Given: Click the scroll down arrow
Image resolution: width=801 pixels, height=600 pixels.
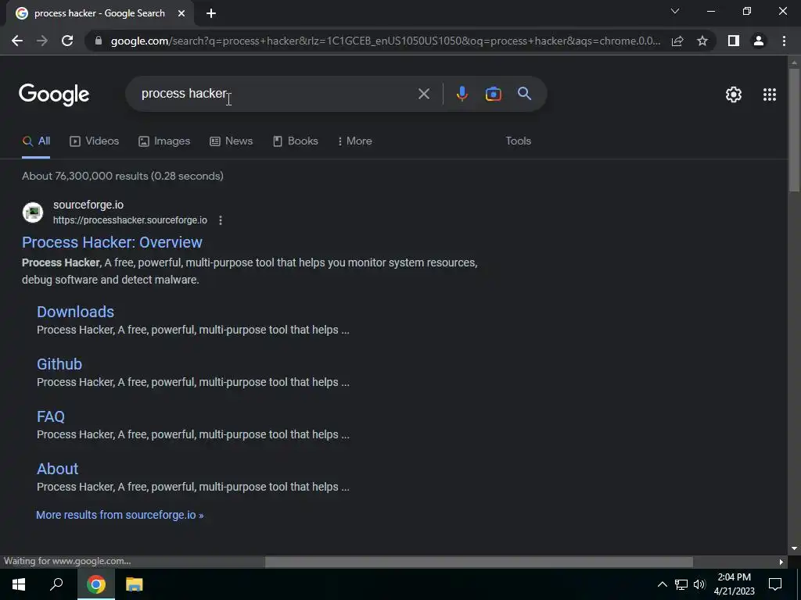Looking at the screenshot, I should click(794, 549).
